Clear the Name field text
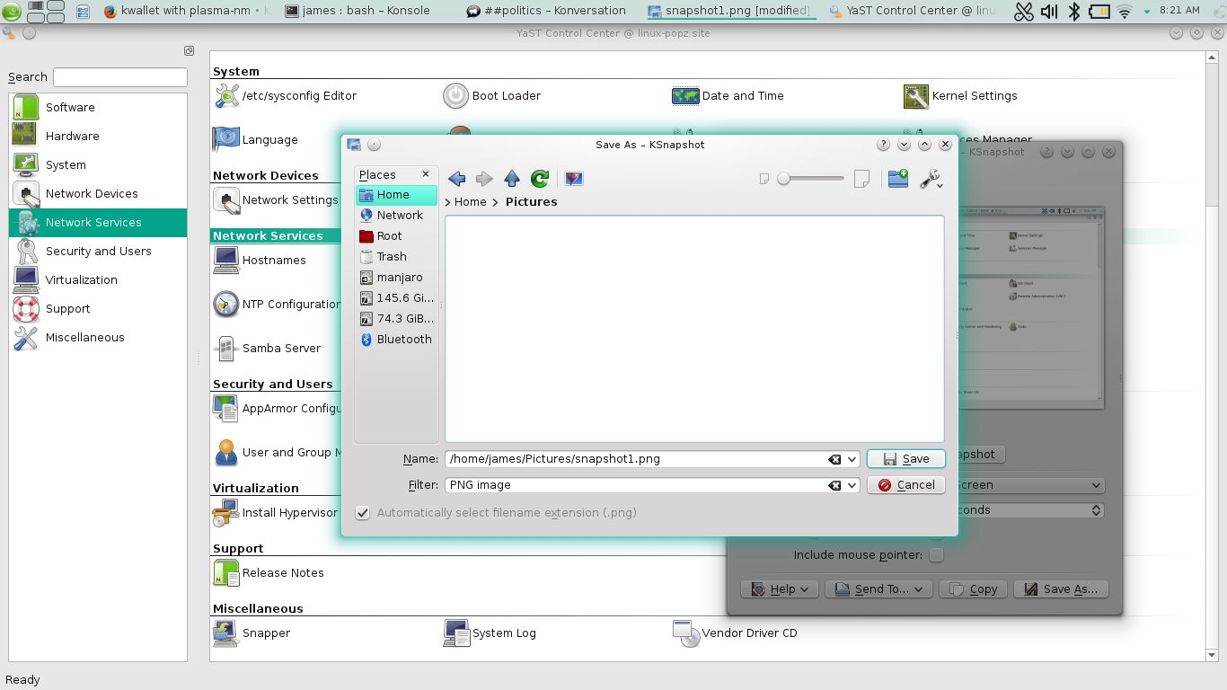Viewport: 1227px width, 690px height. [x=834, y=459]
